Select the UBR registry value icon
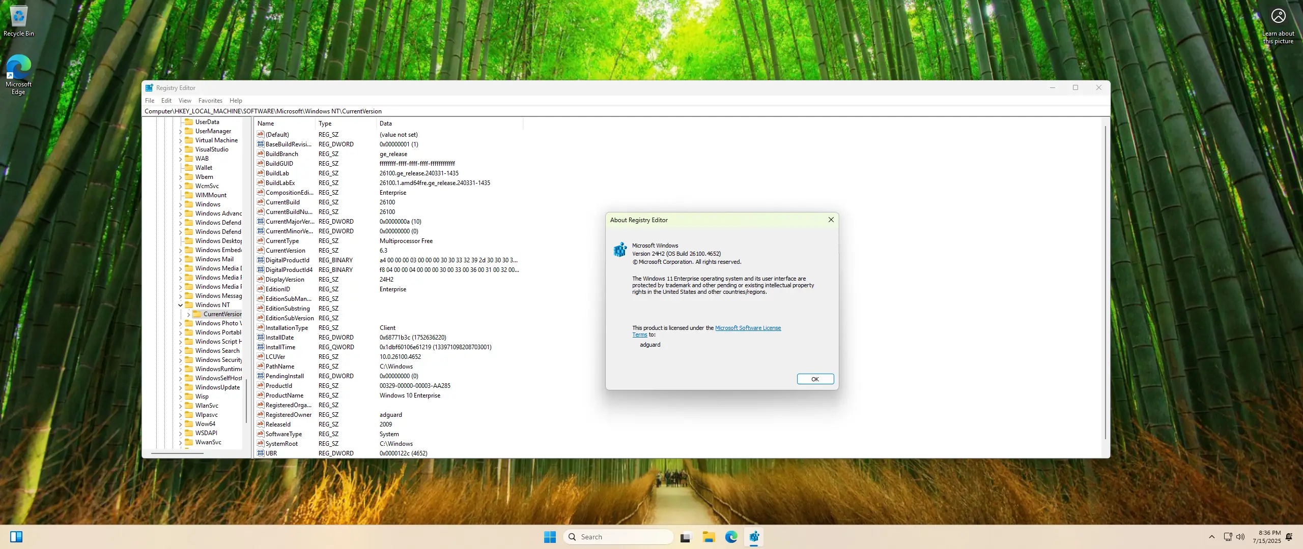Image resolution: width=1303 pixels, height=549 pixels. pos(261,453)
